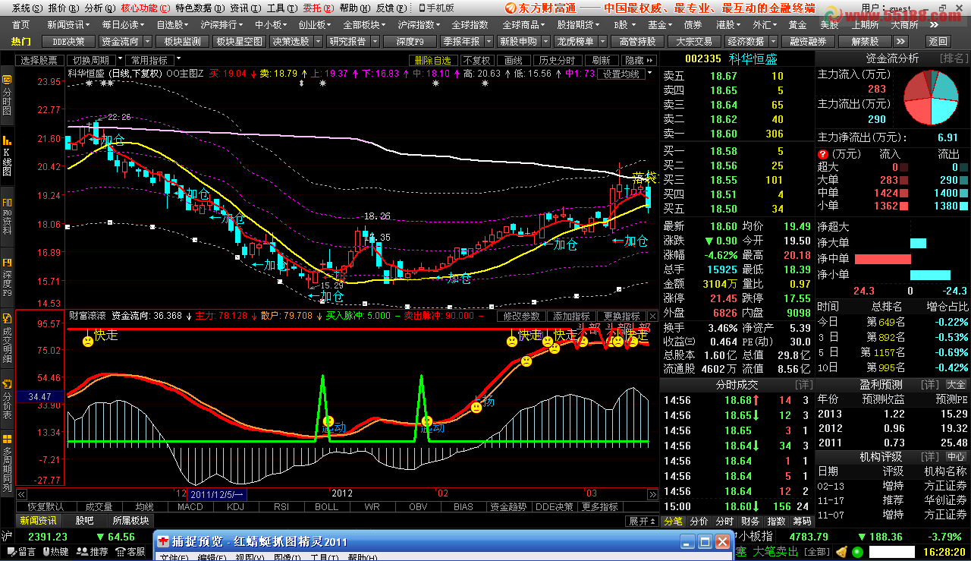Select the 筹码 tab

pyautogui.click(x=802, y=522)
